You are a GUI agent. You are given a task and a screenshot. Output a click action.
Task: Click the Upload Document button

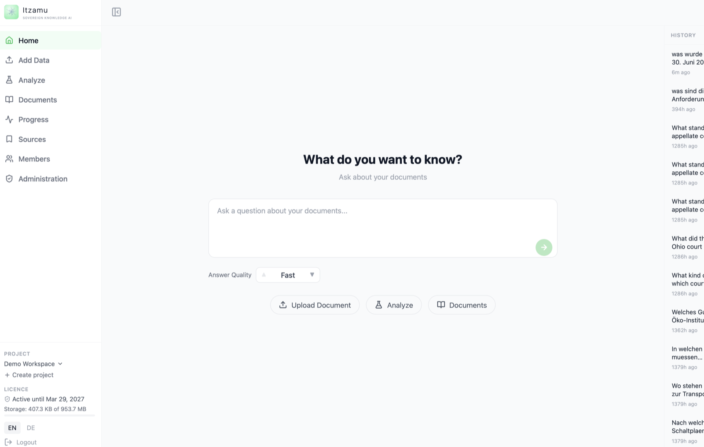tap(315, 305)
